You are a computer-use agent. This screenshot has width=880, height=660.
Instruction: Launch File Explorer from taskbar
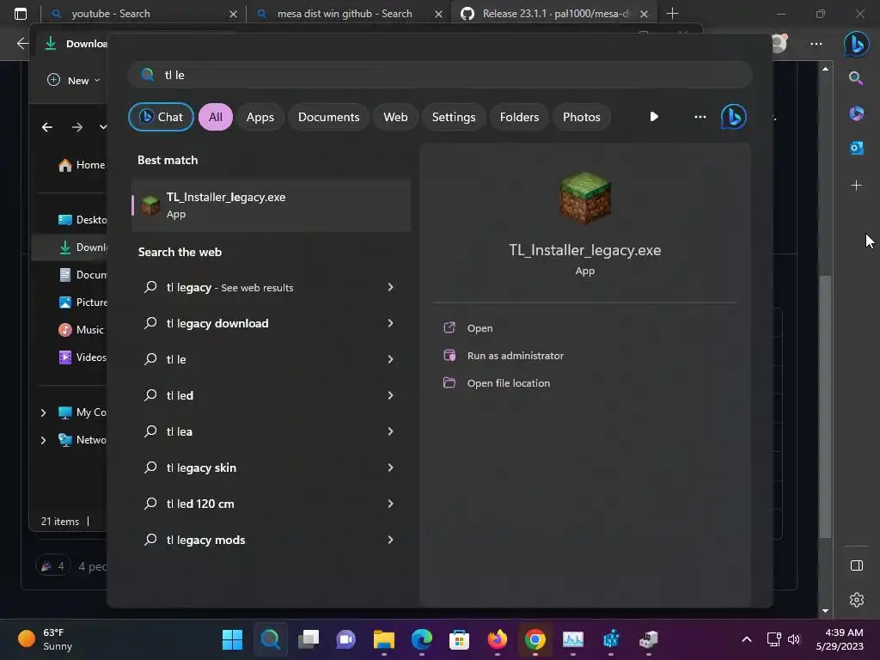384,639
